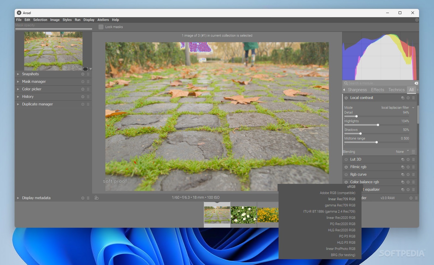Click reset icon of Snapshots panel
Screen dimensions: 434x265
point(83,74)
